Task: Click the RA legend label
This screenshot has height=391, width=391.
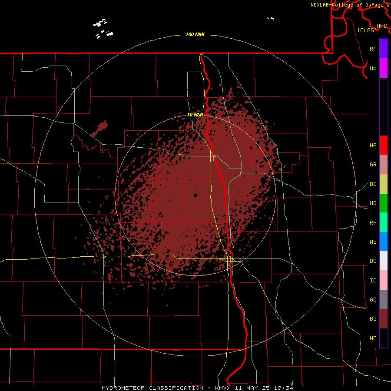Action: click(373, 223)
